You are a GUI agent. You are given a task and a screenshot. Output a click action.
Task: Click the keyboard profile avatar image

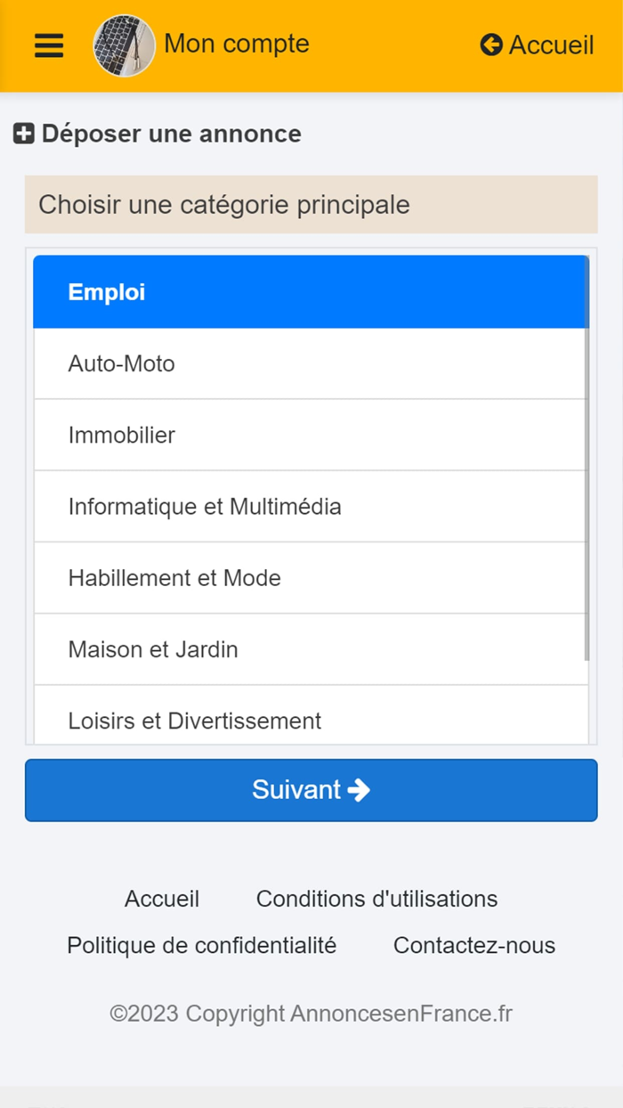[x=124, y=45]
